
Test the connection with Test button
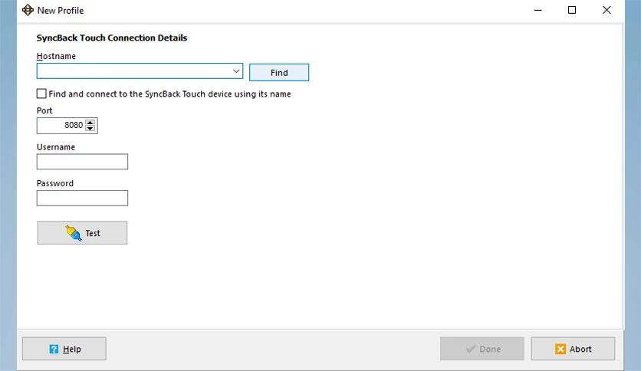point(82,233)
